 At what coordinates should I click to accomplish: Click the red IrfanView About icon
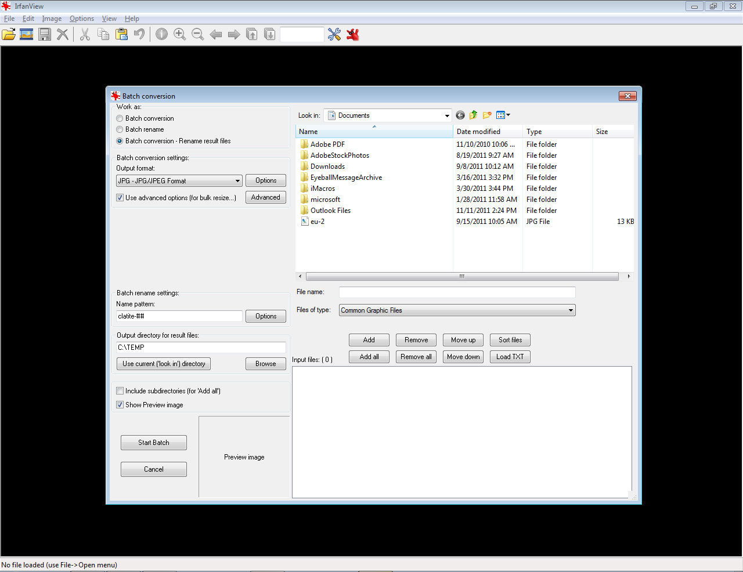(x=352, y=34)
